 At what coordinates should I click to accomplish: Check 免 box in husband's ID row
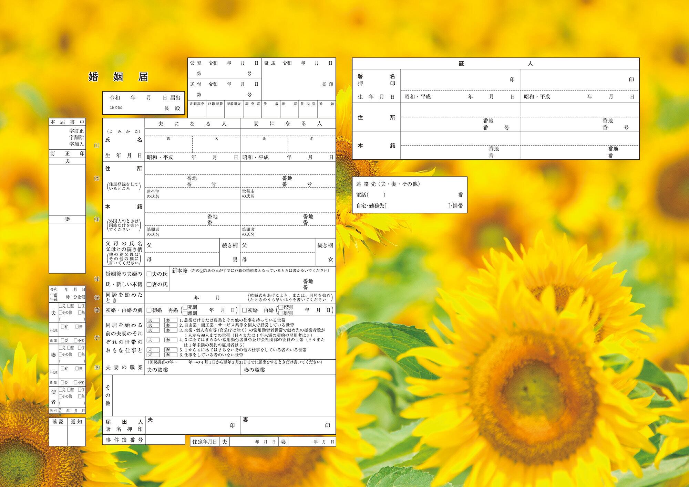coord(61,306)
